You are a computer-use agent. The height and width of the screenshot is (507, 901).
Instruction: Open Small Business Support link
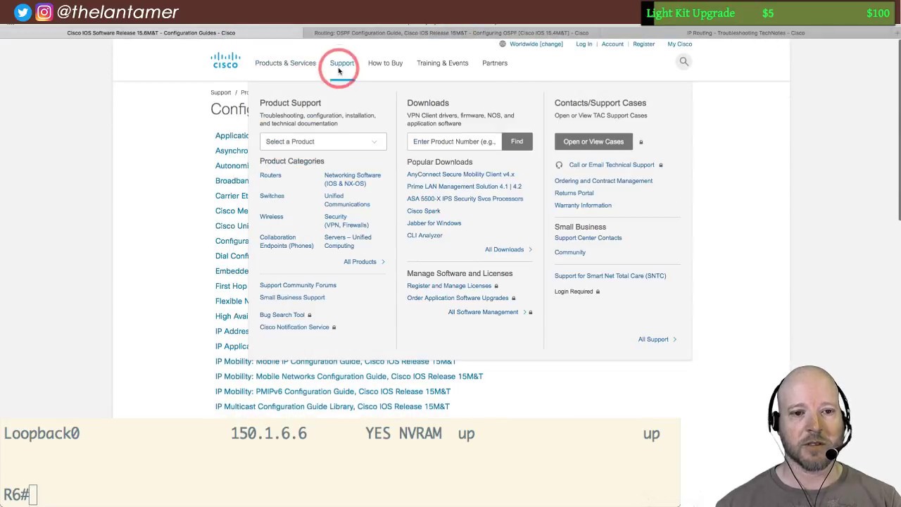point(292,298)
